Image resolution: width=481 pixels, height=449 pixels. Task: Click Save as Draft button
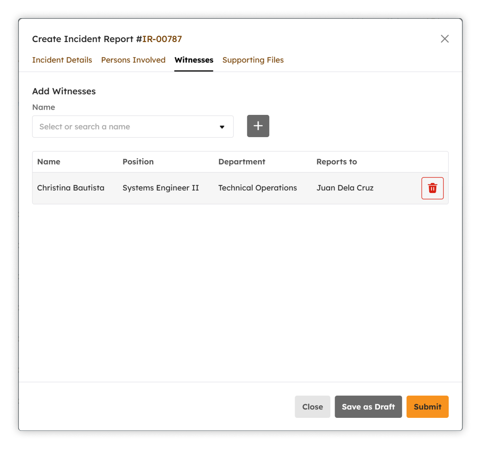pyautogui.click(x=368, y=407)
